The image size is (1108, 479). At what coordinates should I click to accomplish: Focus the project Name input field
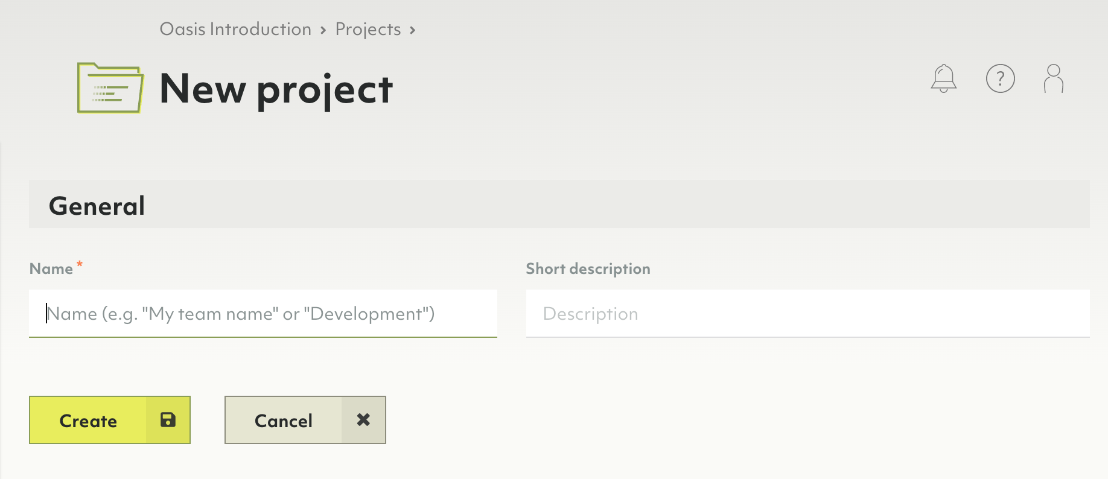coord(263,314)
